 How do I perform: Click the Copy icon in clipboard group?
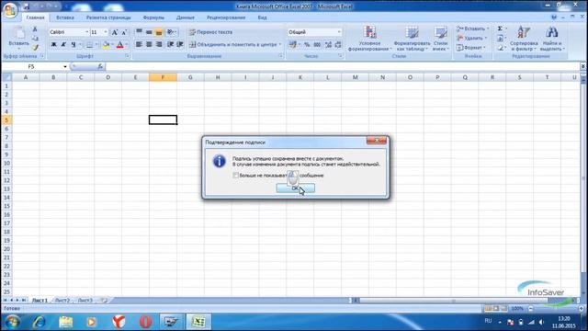pyautogui.click(x=35, y=39)
